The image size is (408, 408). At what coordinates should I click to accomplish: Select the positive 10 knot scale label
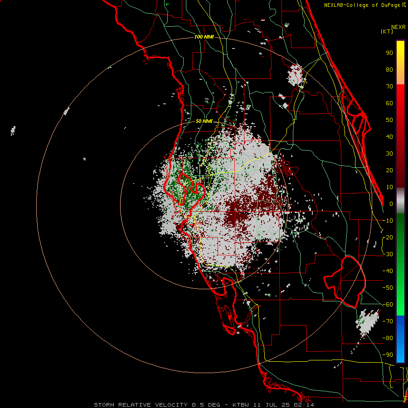(x=389, y=187)
